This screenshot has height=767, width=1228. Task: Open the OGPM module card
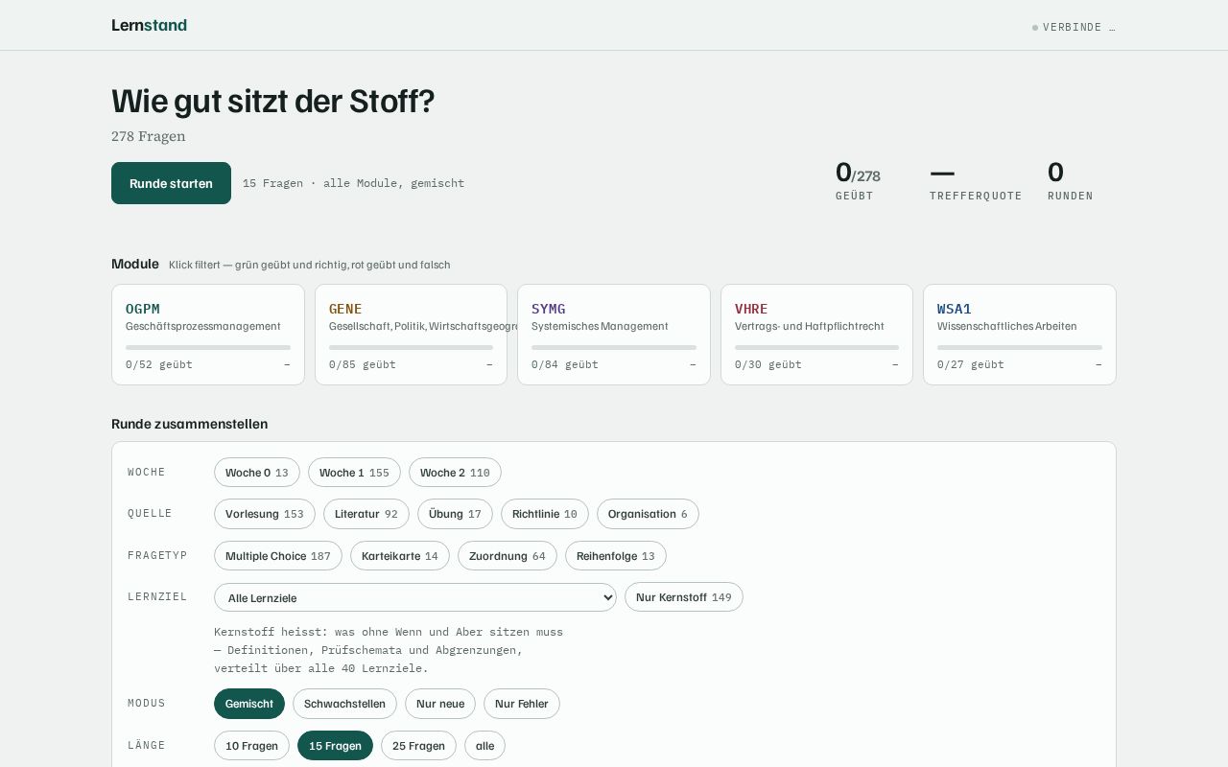point(208,335)
